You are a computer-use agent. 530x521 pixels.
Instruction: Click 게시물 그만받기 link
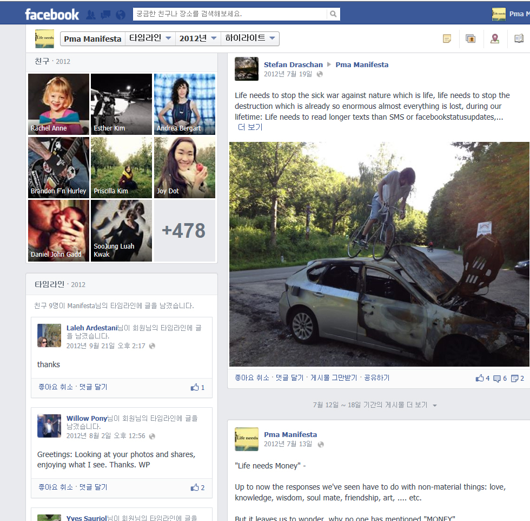coord(334,378)
